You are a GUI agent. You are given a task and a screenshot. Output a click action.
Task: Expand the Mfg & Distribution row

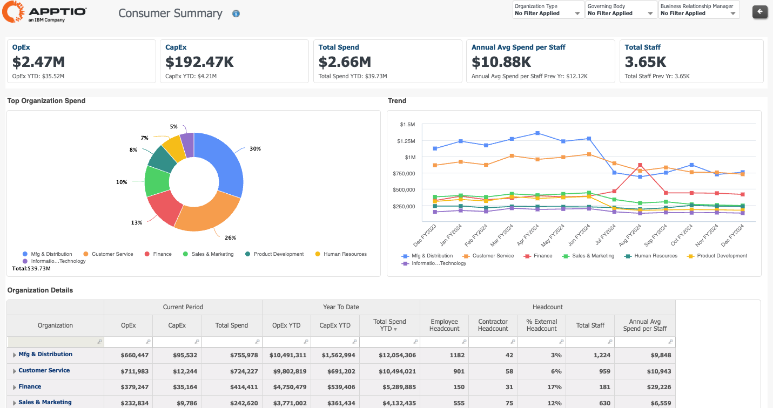(15, 355)
